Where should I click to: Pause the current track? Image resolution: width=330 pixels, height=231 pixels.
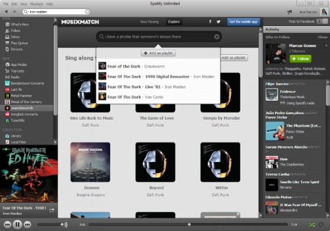pos(18,225)
